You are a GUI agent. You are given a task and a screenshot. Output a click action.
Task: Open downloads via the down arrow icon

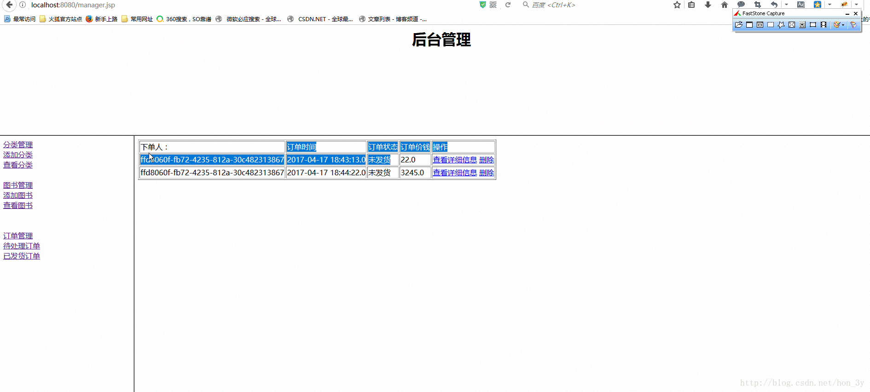(x=708, y=5)
